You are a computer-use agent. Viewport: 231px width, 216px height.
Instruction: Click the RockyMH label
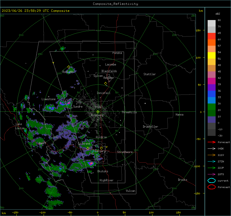pyautogui.click(x=68, y=72)
